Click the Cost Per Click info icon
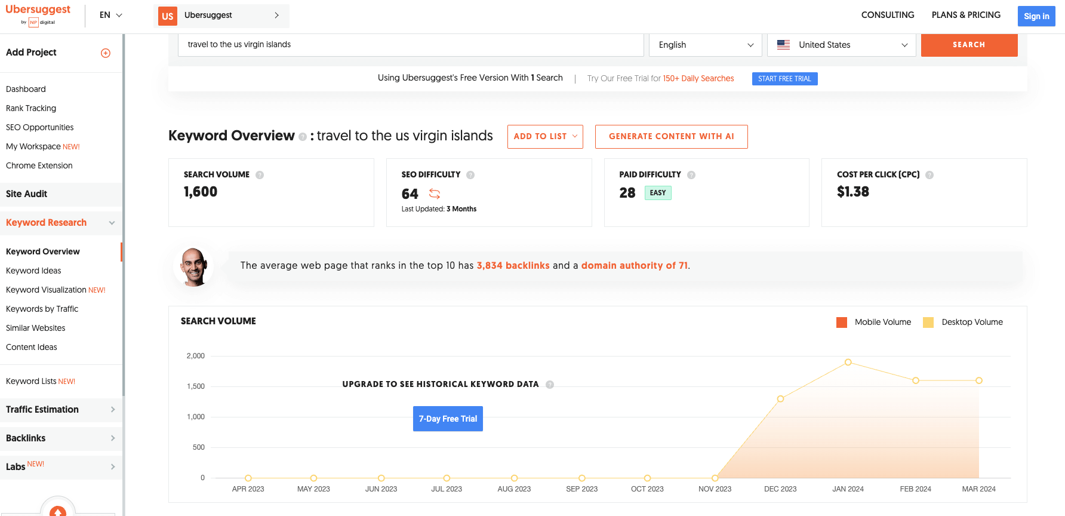1065x516 pixels. pos(929,175)
